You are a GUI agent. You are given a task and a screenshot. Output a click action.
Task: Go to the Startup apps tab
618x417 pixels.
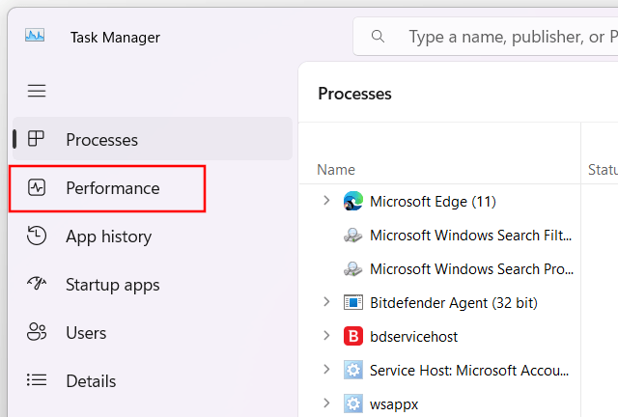point(153,285)
